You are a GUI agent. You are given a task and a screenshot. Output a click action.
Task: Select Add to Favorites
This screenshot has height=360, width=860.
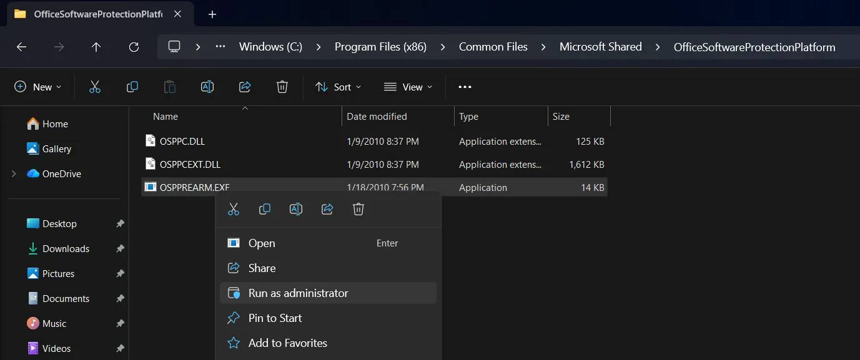[x=328, y=343]
